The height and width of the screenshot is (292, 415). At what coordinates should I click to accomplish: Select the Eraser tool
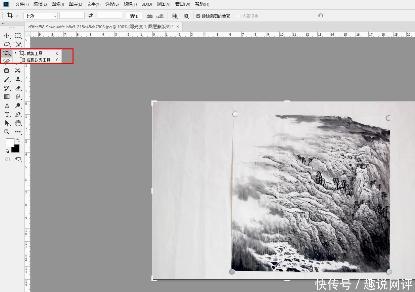coord(18,88)
